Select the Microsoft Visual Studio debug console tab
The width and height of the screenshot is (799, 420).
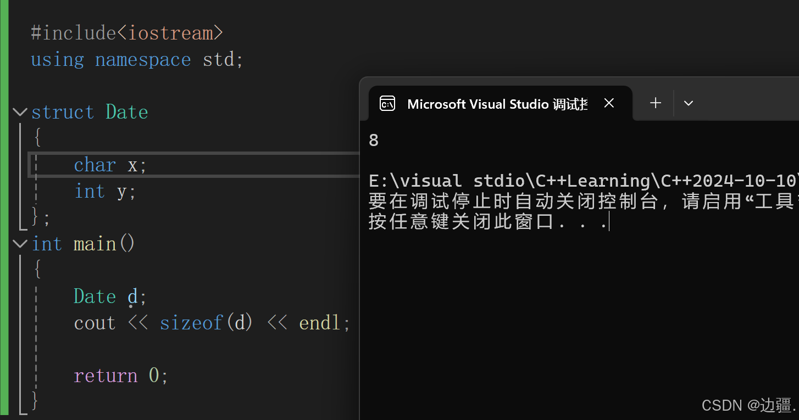(500, 103)
